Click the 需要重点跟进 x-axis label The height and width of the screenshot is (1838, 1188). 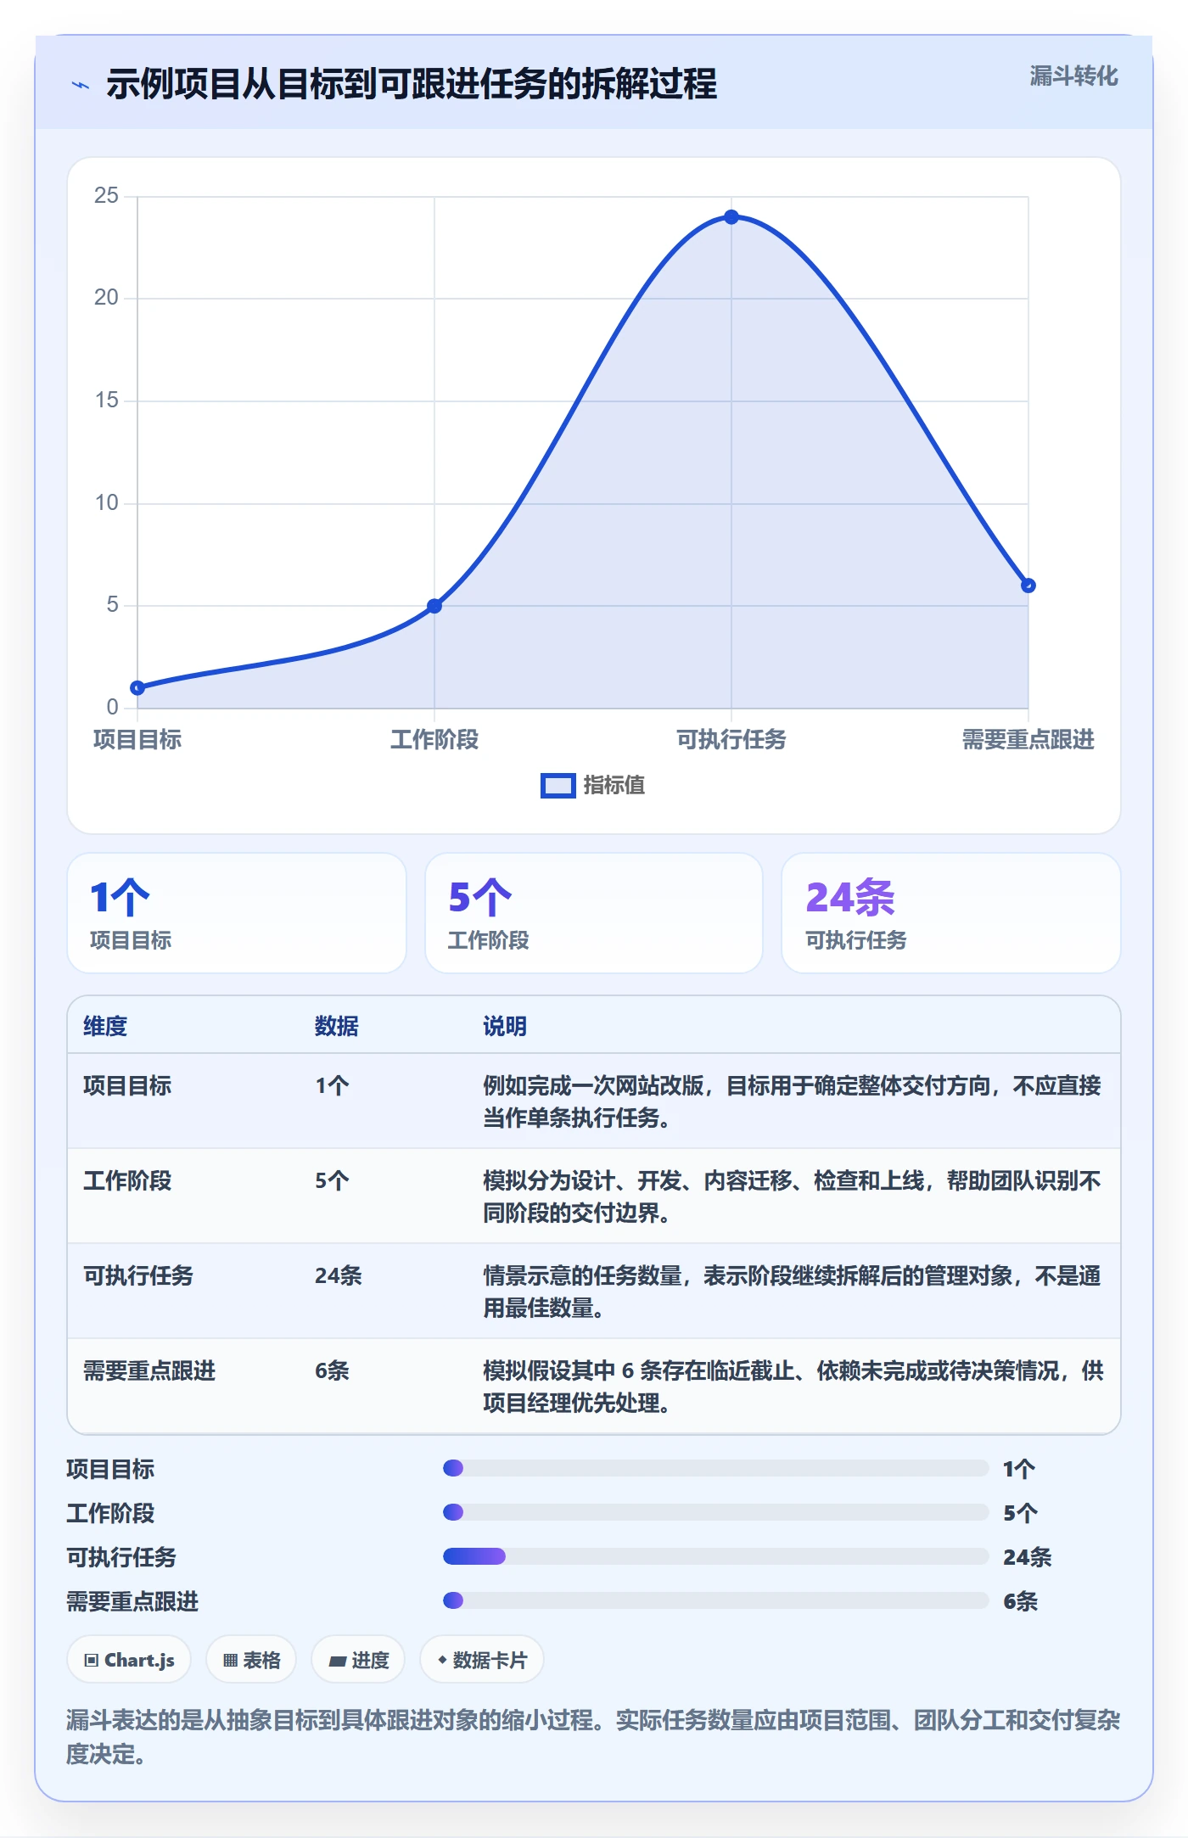point(1028,740)
